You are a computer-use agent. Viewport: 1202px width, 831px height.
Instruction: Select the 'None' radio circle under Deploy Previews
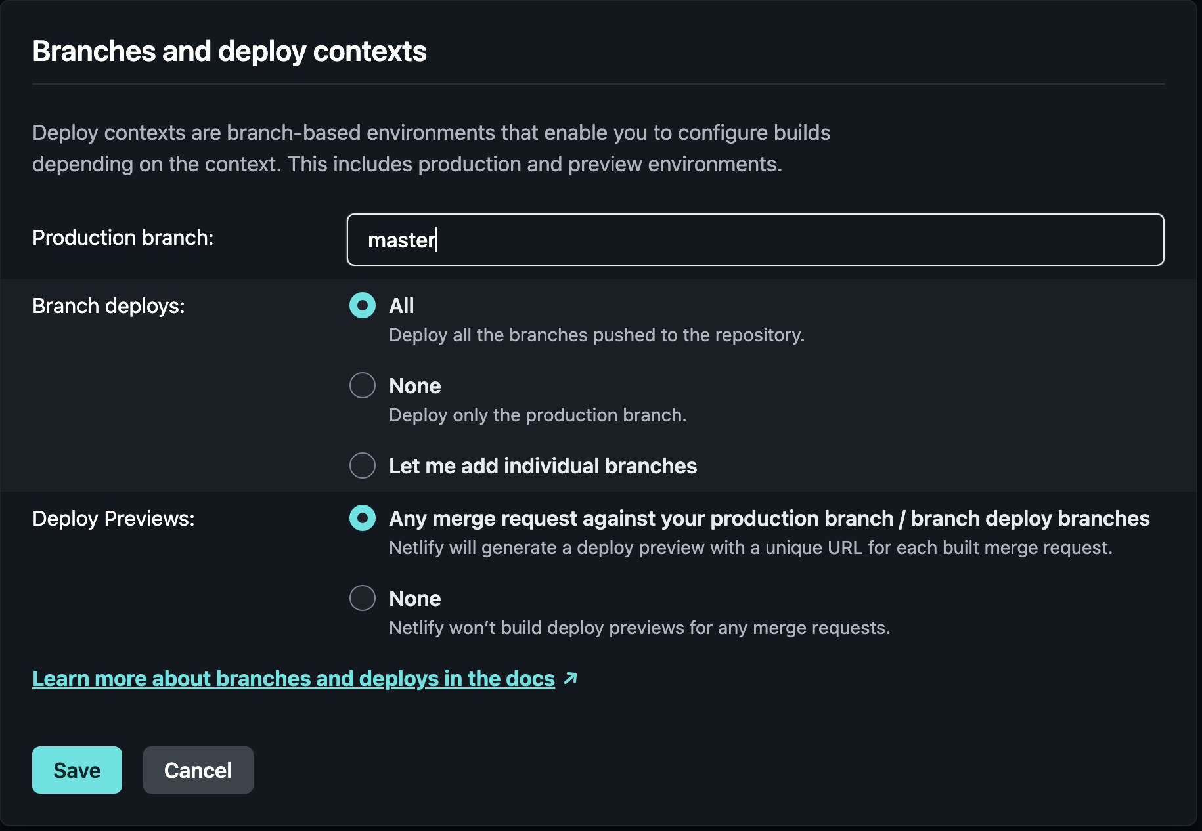363,598
